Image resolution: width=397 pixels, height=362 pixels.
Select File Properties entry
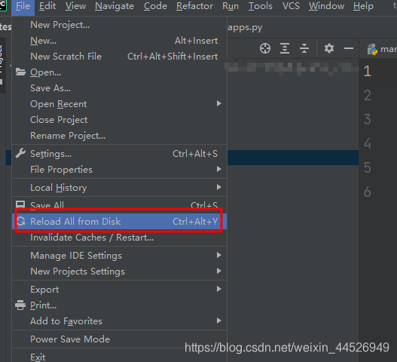(x=119, y=170)
